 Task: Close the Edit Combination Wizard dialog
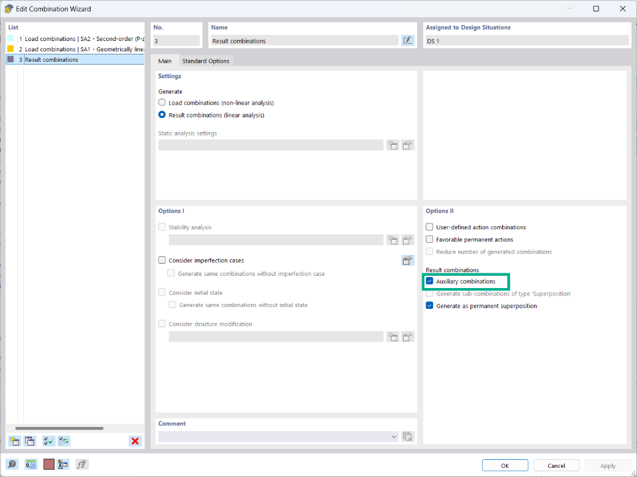pyautogui.click(x=623, y=9)
